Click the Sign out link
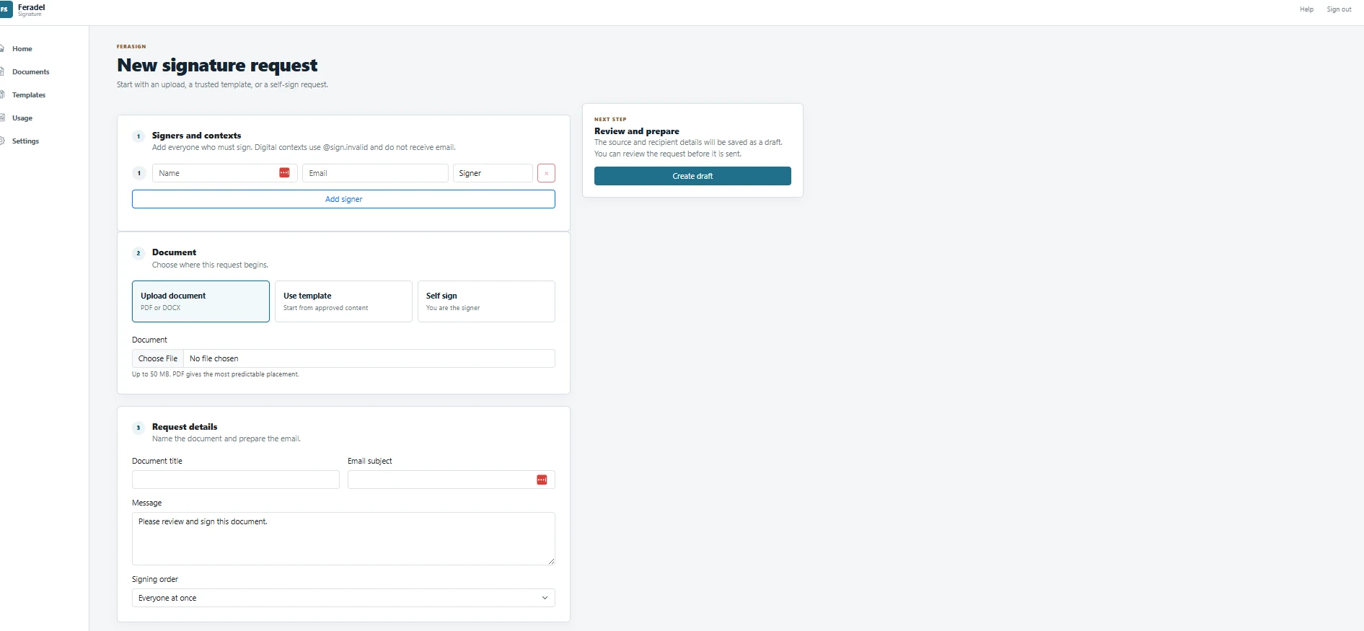The image size is (1364, 631). [x=1339, y=9]
